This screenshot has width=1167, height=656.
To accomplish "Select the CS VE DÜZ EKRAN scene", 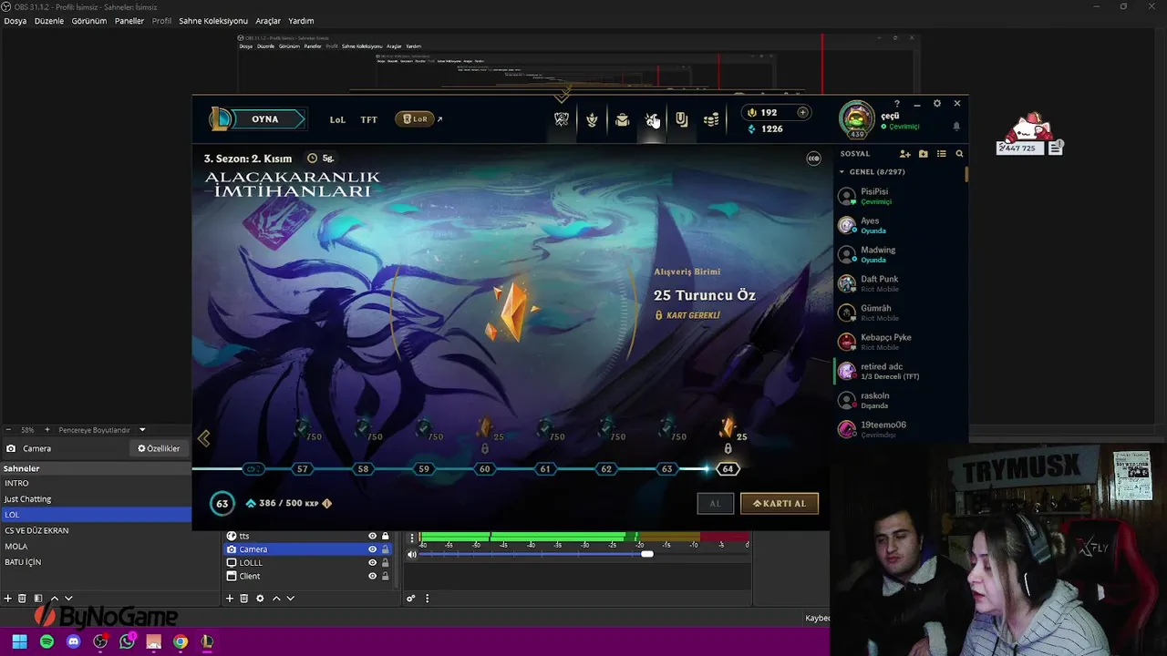I will tap(96, 530).
